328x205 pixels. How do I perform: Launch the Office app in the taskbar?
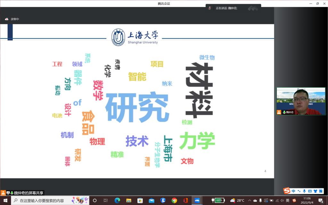(185, 201)
